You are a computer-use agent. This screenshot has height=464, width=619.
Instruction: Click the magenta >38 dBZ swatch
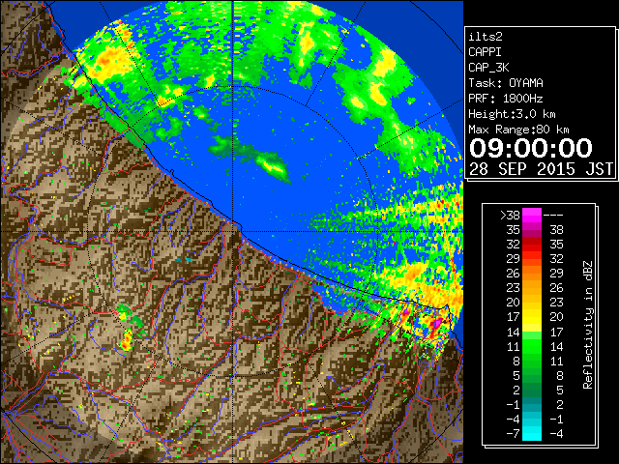[532, 216]
